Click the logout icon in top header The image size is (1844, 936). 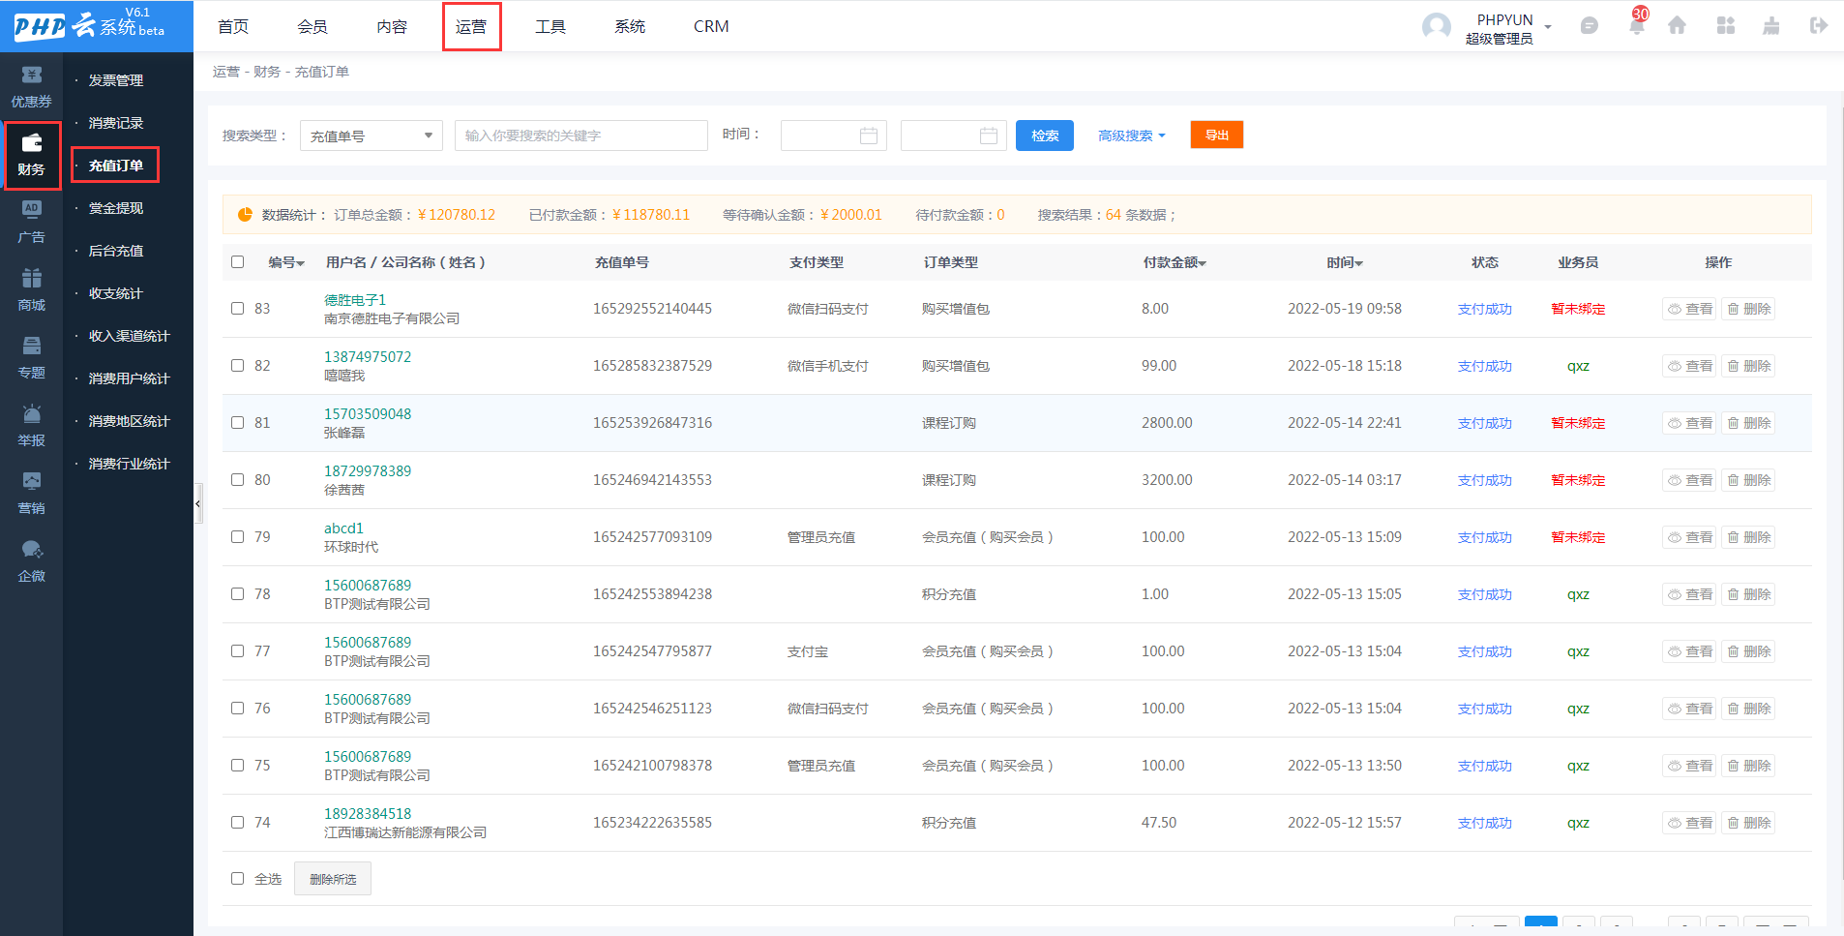[1818, 25]
